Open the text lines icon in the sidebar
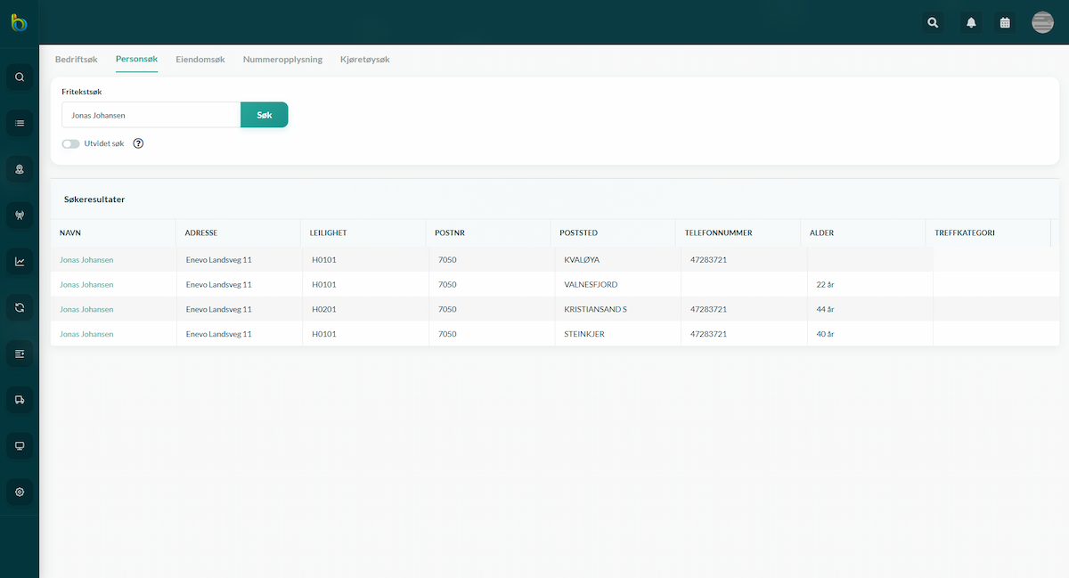 (20, 354)
